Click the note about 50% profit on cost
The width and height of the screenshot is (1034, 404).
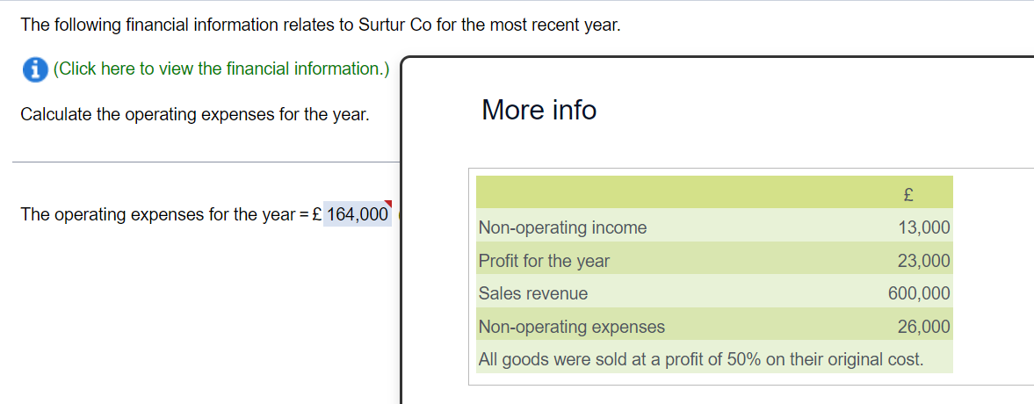click(x=700, y=359)
